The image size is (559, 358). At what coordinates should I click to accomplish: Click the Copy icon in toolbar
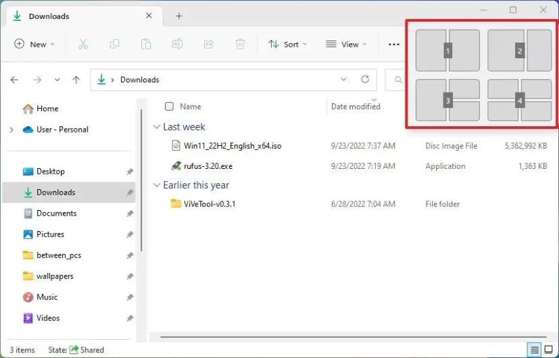[x=114, y=44]
